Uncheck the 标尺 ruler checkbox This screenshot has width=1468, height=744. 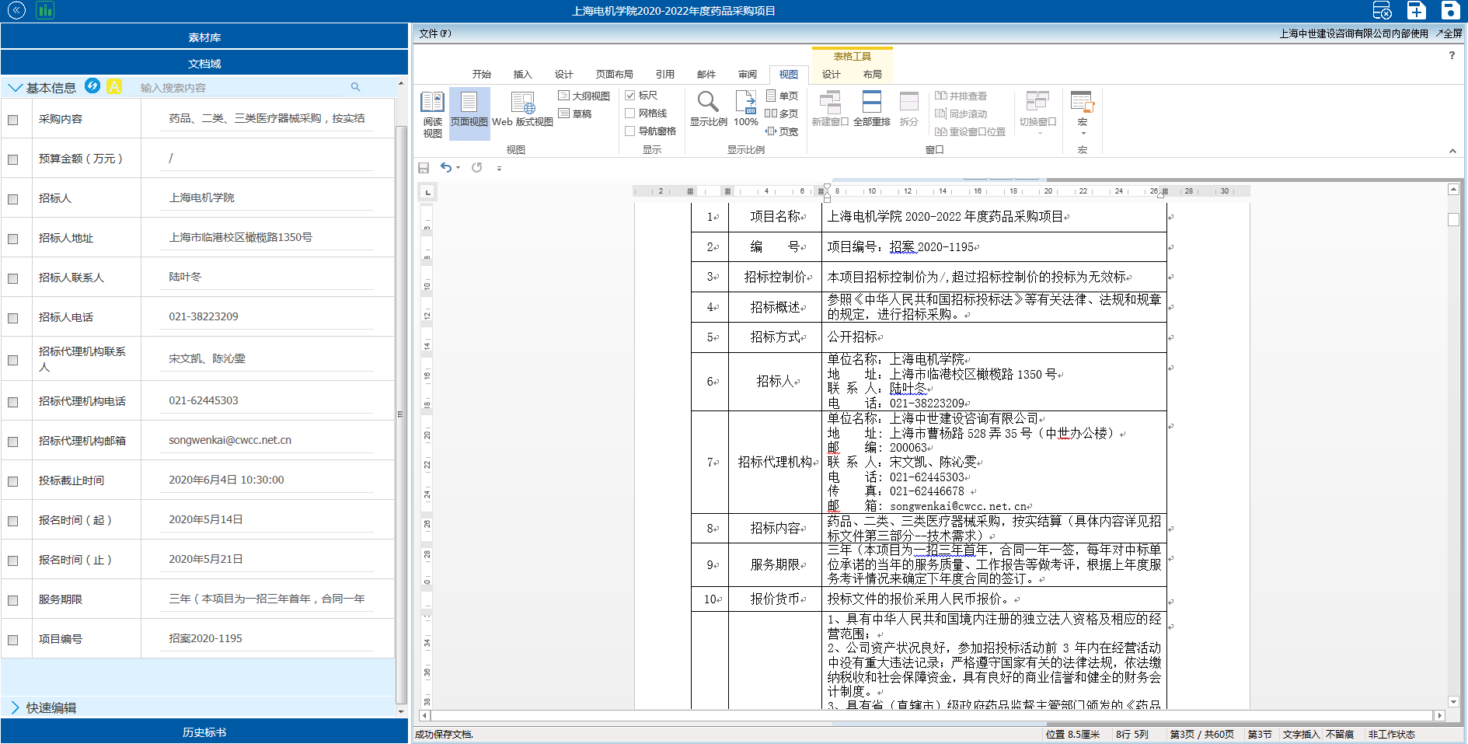point(630,96)
